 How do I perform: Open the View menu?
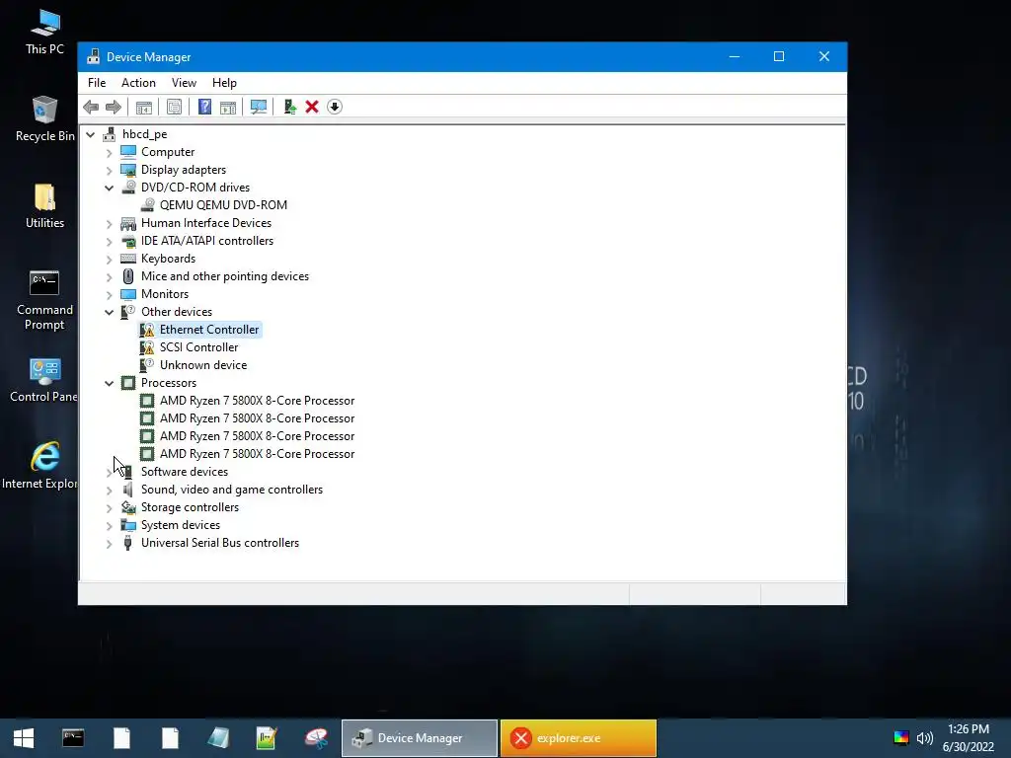[x=184, y=83]
